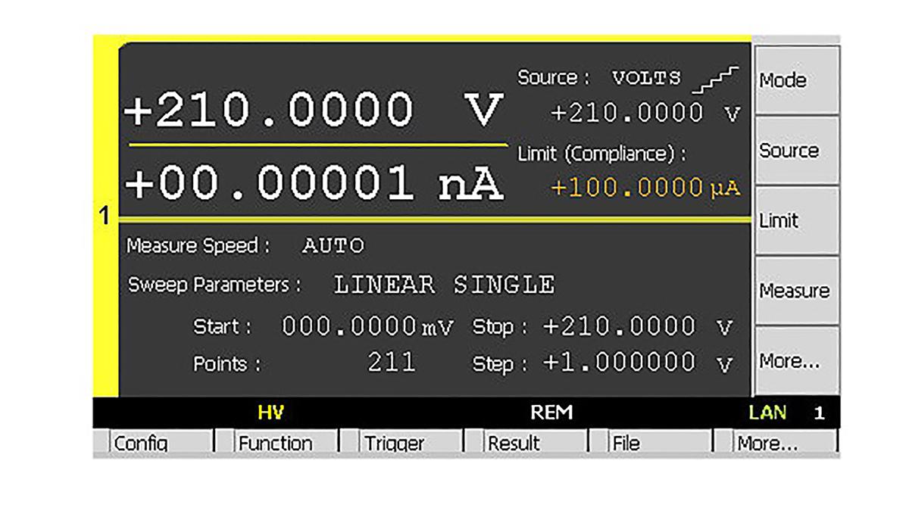Click the Limit (Compliance) label
This screenshot has height=511, width=909.
tap(602, 154)
